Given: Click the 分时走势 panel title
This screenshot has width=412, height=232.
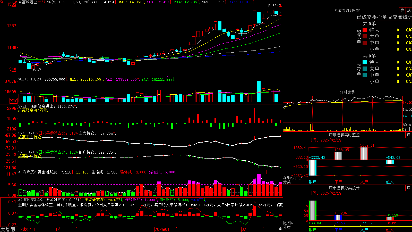Looking at the screenshot, I should (x=347, y=92).
